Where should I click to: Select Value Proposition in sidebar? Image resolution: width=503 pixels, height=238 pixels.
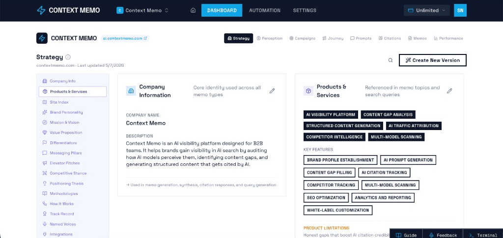[x=73, y=132]
